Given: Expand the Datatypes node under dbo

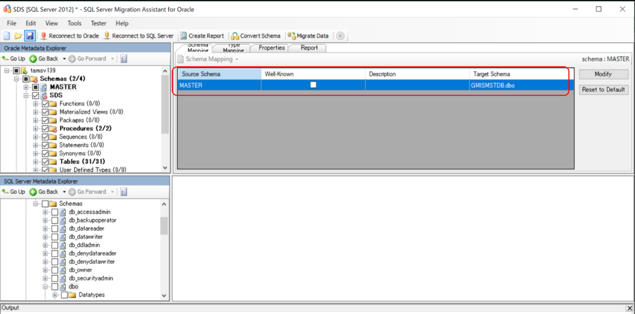Looking at the screenshot, I should 55,295.
